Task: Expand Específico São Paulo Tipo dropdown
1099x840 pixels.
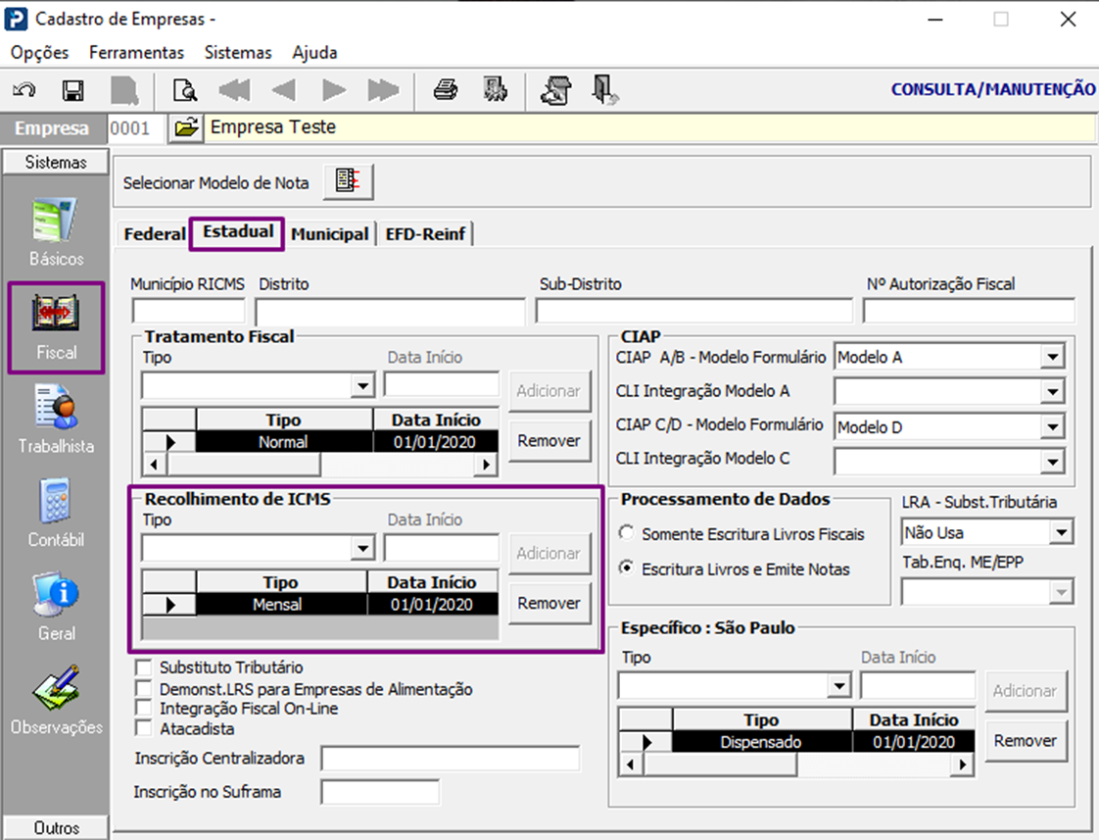Action: [838, 686]
